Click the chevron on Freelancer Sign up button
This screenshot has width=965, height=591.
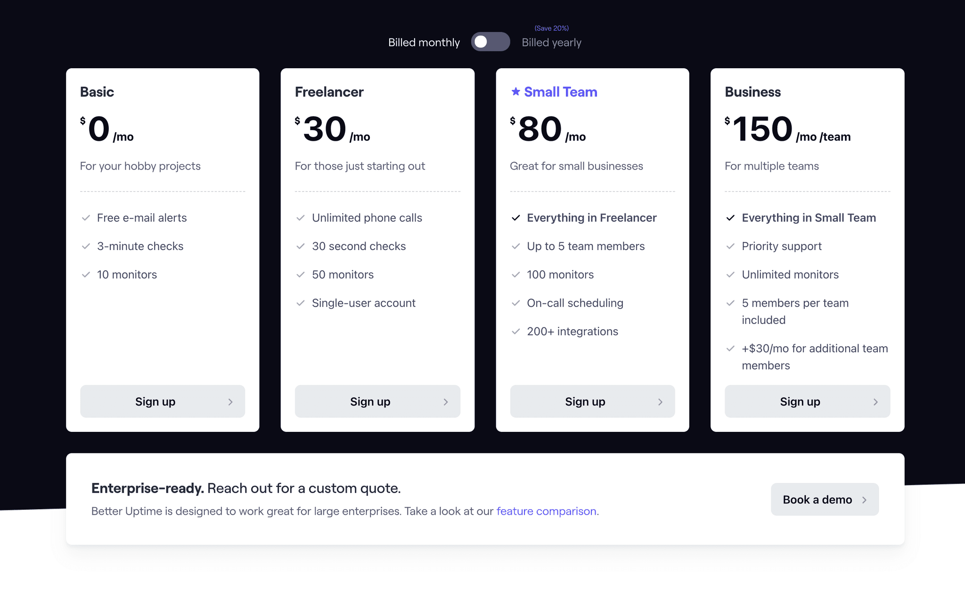445,401
